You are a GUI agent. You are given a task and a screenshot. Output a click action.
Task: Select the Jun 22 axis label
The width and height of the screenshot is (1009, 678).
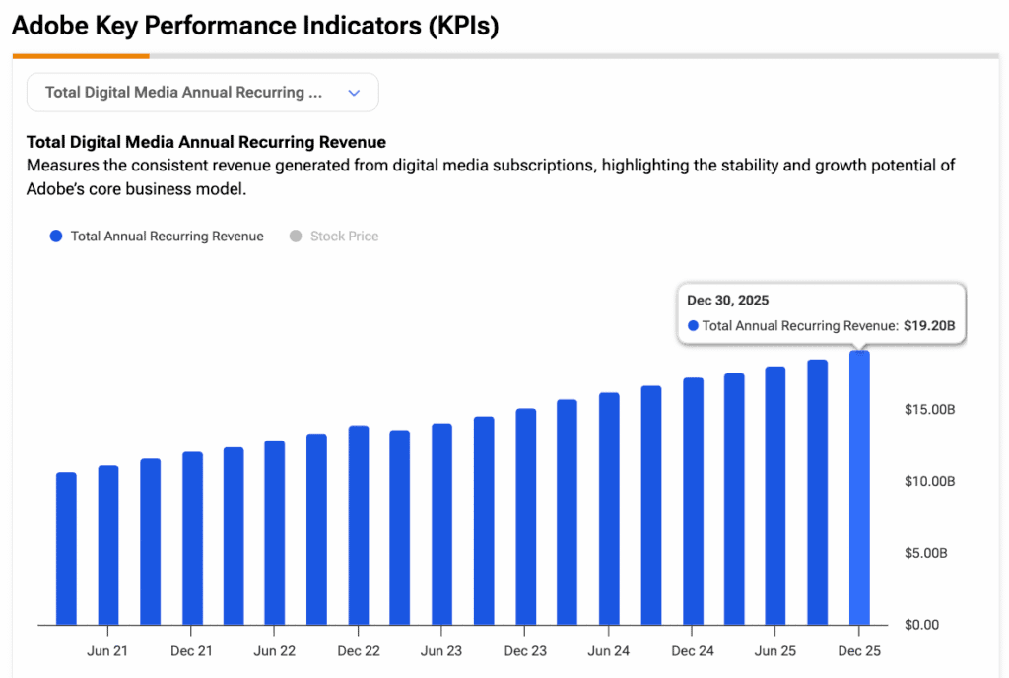[274, 651]
